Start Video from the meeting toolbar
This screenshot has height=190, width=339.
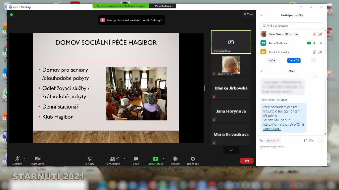point(38,159)
